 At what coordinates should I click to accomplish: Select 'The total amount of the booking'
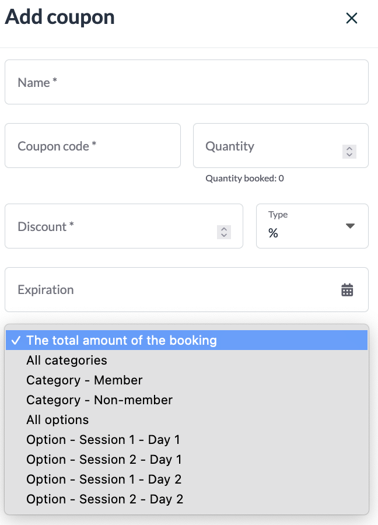tap(121, 341)
